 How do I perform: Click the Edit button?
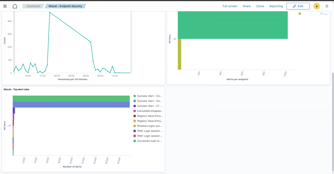[x=298, y=6]
